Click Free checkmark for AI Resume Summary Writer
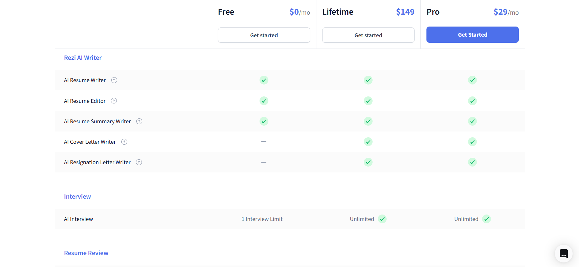Screen dimensions: 579x267 264,121
